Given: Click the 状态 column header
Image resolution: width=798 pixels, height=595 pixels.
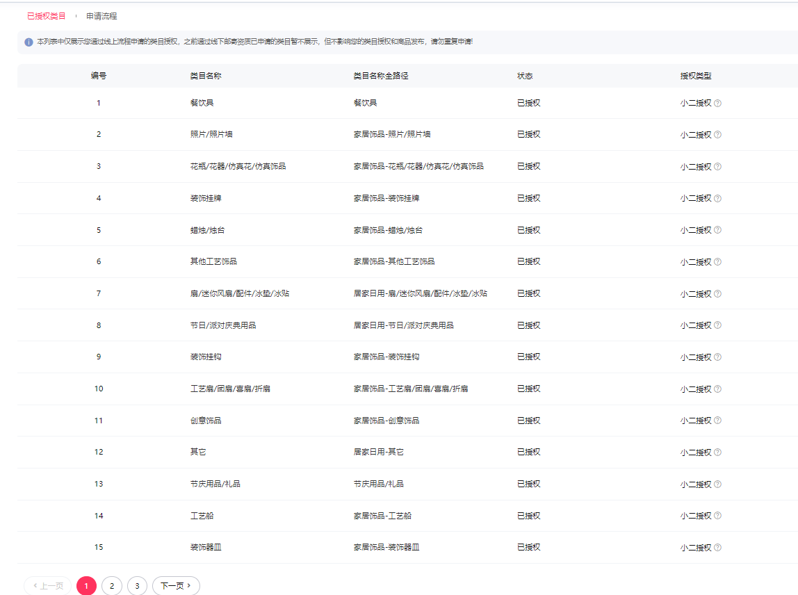Looking at the screenshot, I should point(525,76).
